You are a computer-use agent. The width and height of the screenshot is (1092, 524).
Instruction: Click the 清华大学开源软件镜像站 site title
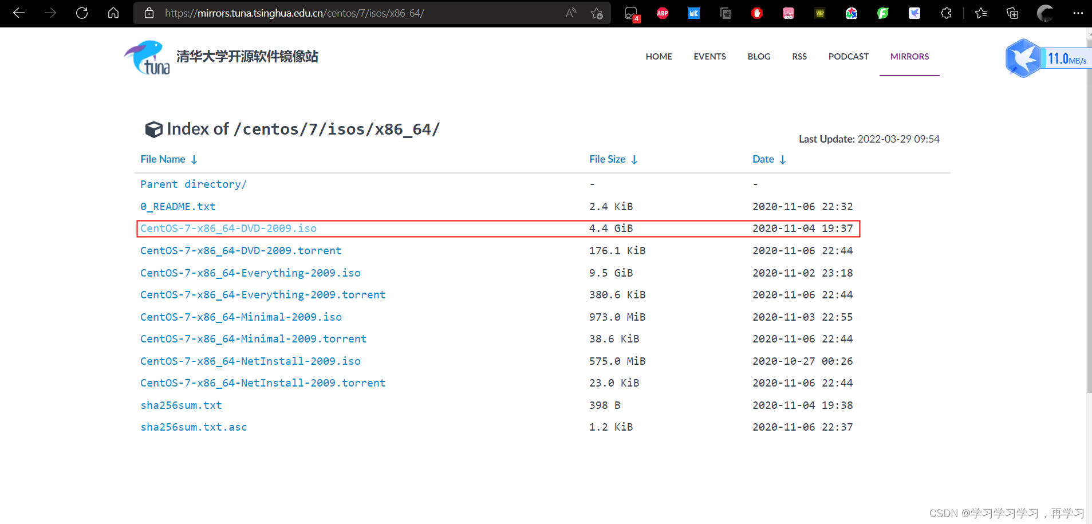(x=247, y=56)
